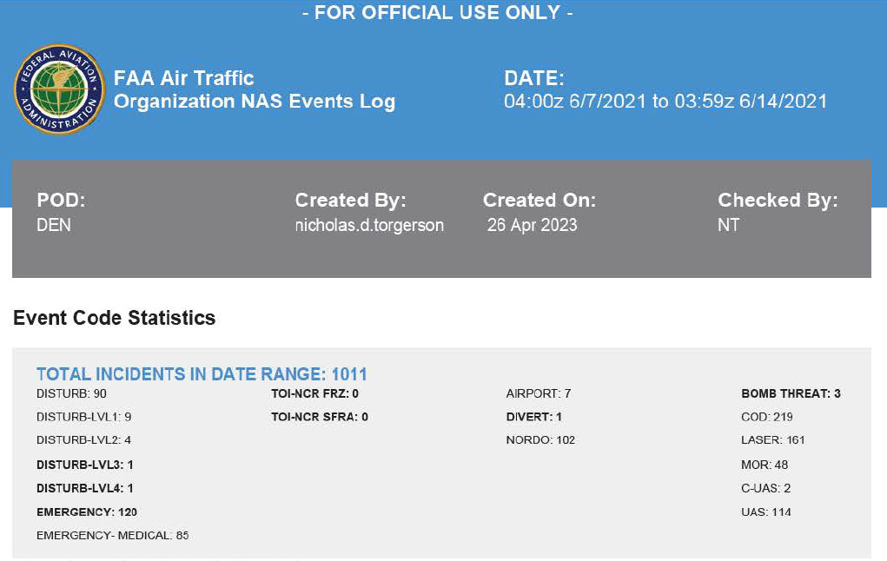This screenshot has width=887, height=561.
Task: Click the UAS: 114 statistic
Action: coord(765,512)
